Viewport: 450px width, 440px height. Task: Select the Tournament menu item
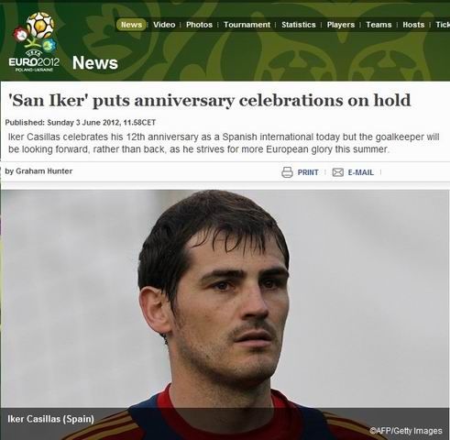(x=247, y=25)
